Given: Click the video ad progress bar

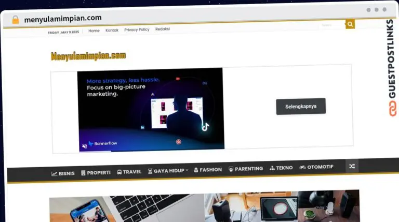Looking at the screenshot, I should tap(152, 150).
